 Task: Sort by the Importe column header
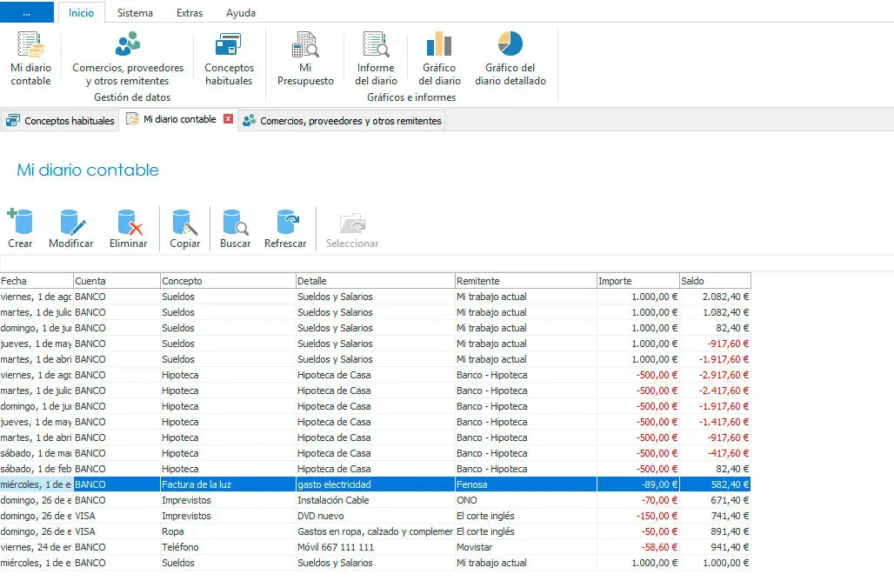coord(637,281)
